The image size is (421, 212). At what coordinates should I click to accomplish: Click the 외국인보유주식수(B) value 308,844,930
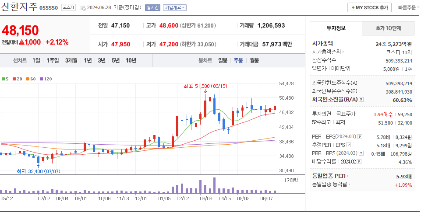[399, 92]
